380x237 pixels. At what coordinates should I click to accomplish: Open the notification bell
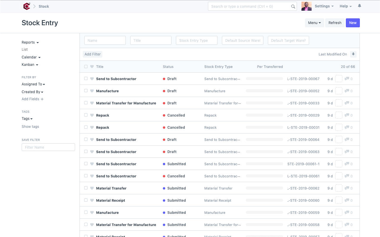[x=359, y=6]
